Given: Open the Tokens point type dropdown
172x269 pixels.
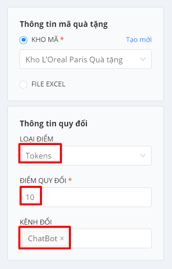Looking at the screenshot, I should 86,156.
